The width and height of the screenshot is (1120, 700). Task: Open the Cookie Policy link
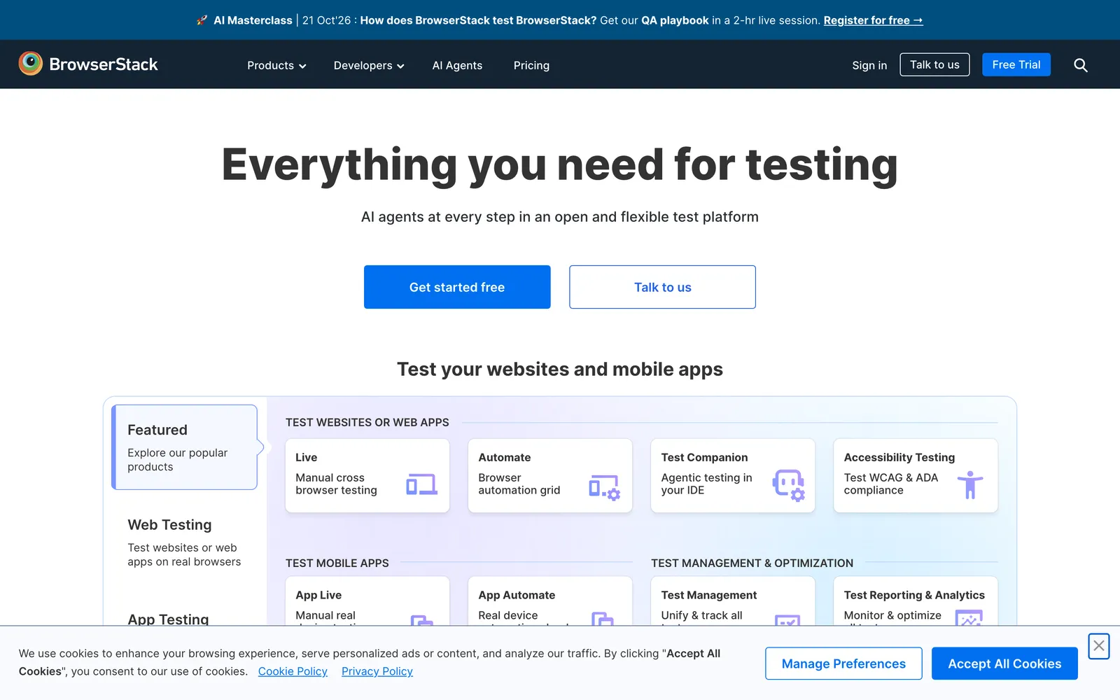(293, 671)
